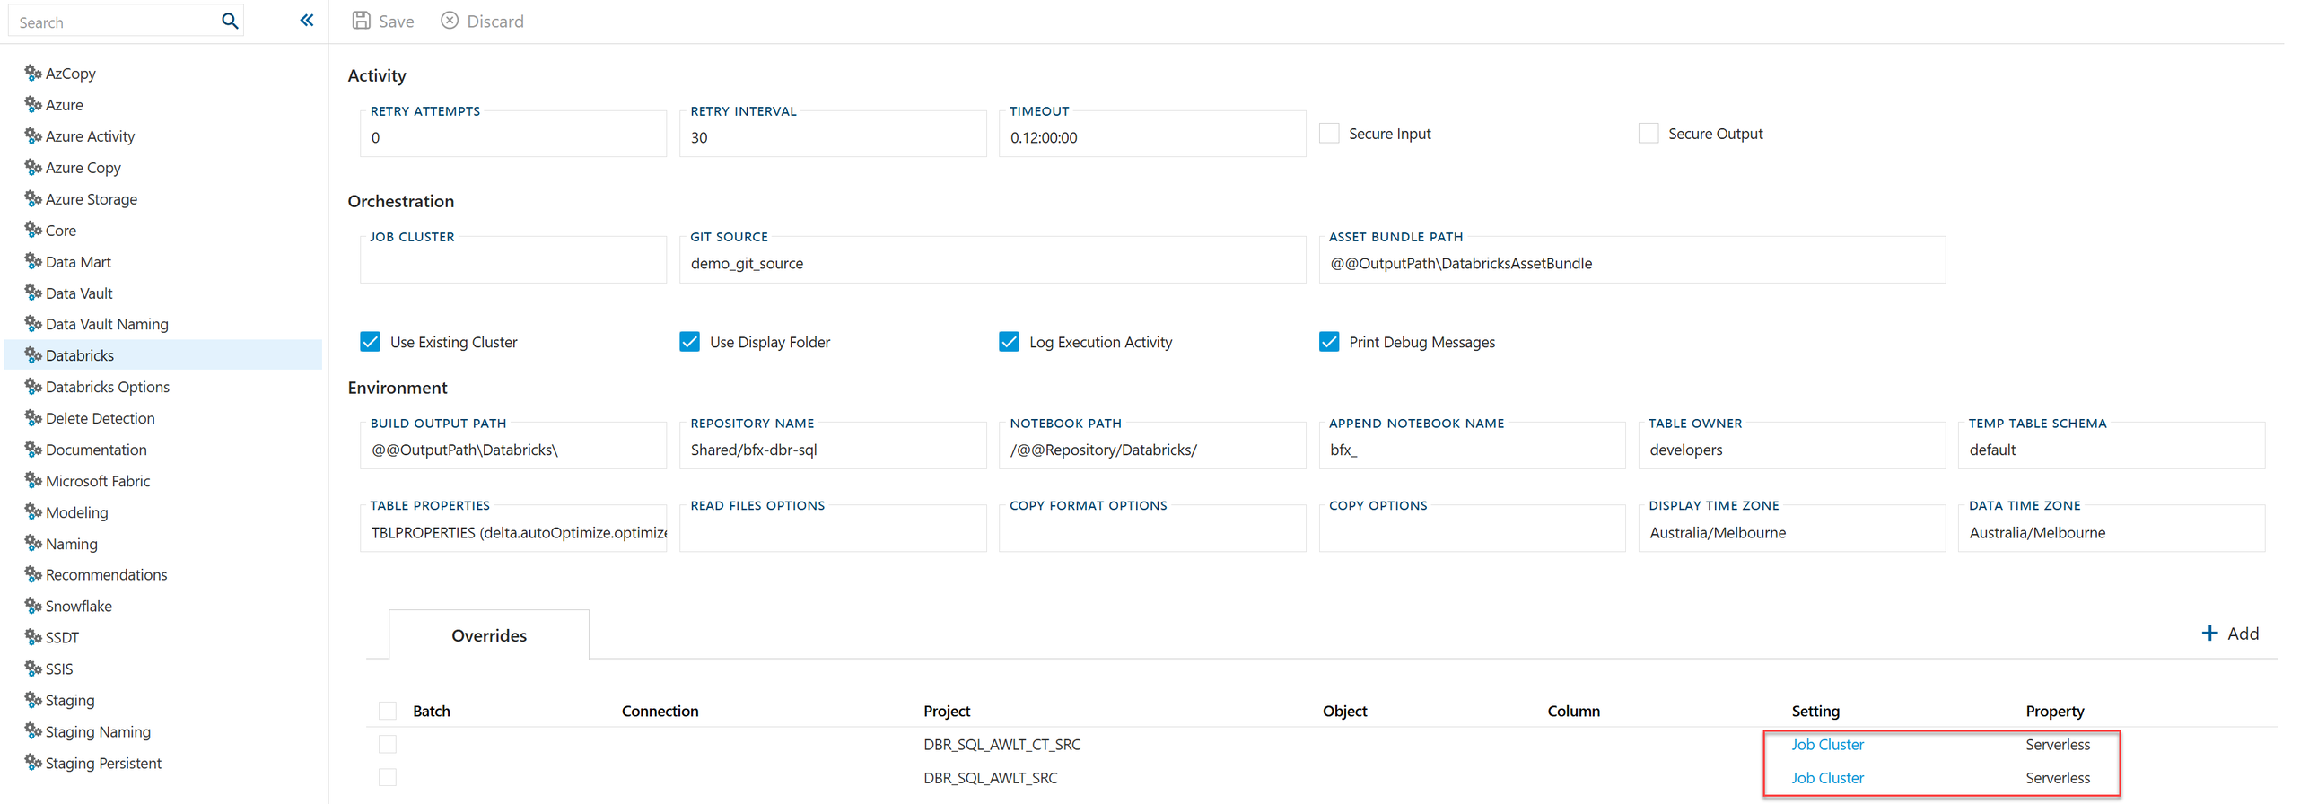The image size is (2309, 804).
Task: Click Add to create an override
Action: coord(2231,634)
